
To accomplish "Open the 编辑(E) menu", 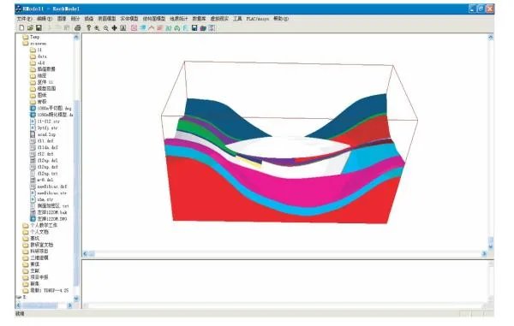I will [45, 19].
